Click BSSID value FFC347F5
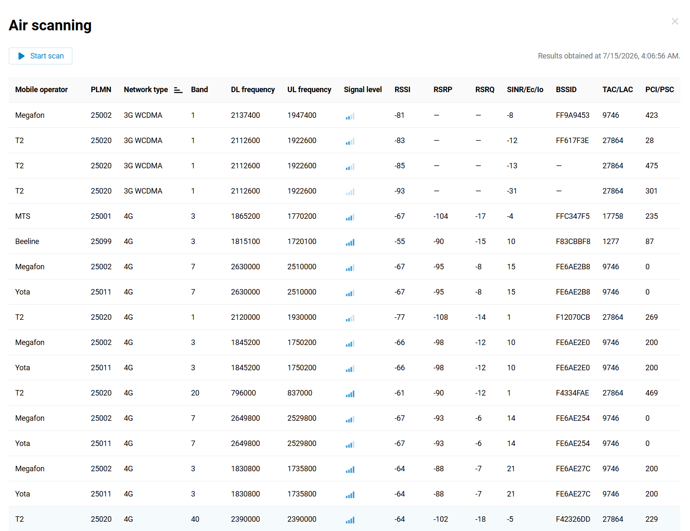This screenshot has height=531, width=690. coord(573,216)
